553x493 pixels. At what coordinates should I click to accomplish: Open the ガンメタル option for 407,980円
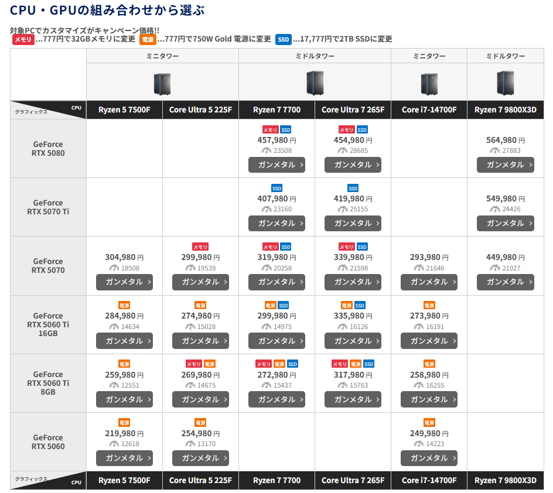[276, 223]
